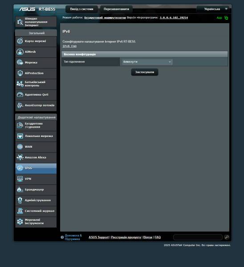Open the Тип підключення dropdown

pyautogui.click(x=147, y=62)
